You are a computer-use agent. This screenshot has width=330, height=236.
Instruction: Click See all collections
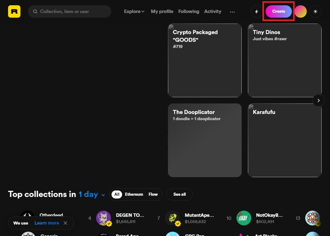click(x=179, y=194)
